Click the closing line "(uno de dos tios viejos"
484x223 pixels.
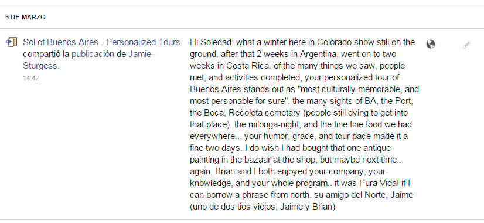pyautogui.click(x=233, y=207)
